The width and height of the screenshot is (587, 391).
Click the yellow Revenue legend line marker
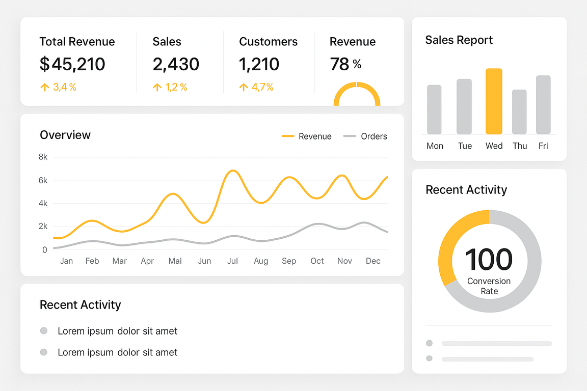288,136
